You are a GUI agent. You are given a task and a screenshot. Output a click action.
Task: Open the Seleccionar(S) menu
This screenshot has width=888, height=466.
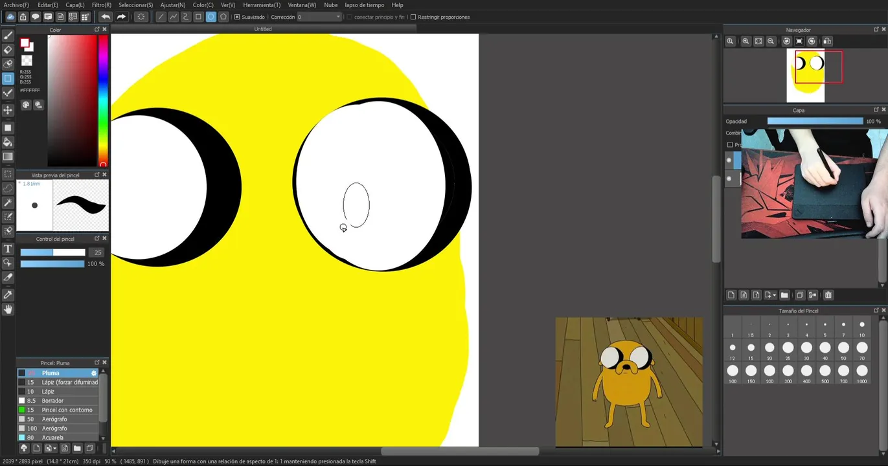136,5
